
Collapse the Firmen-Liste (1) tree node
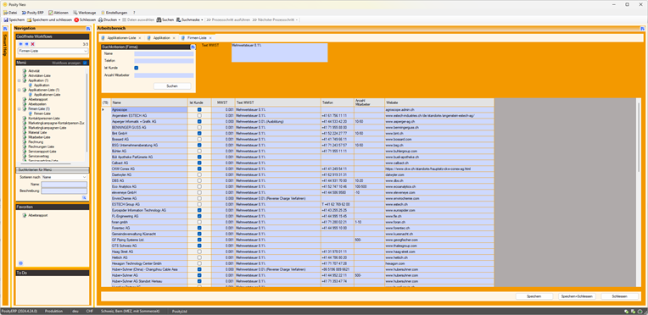coord(19,108)
